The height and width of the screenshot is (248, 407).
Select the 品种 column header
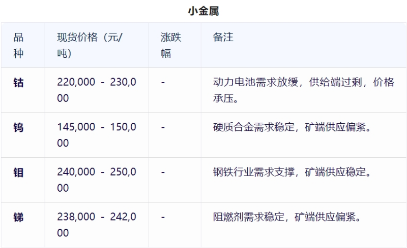pyautogui.click(x=18, y=45)
